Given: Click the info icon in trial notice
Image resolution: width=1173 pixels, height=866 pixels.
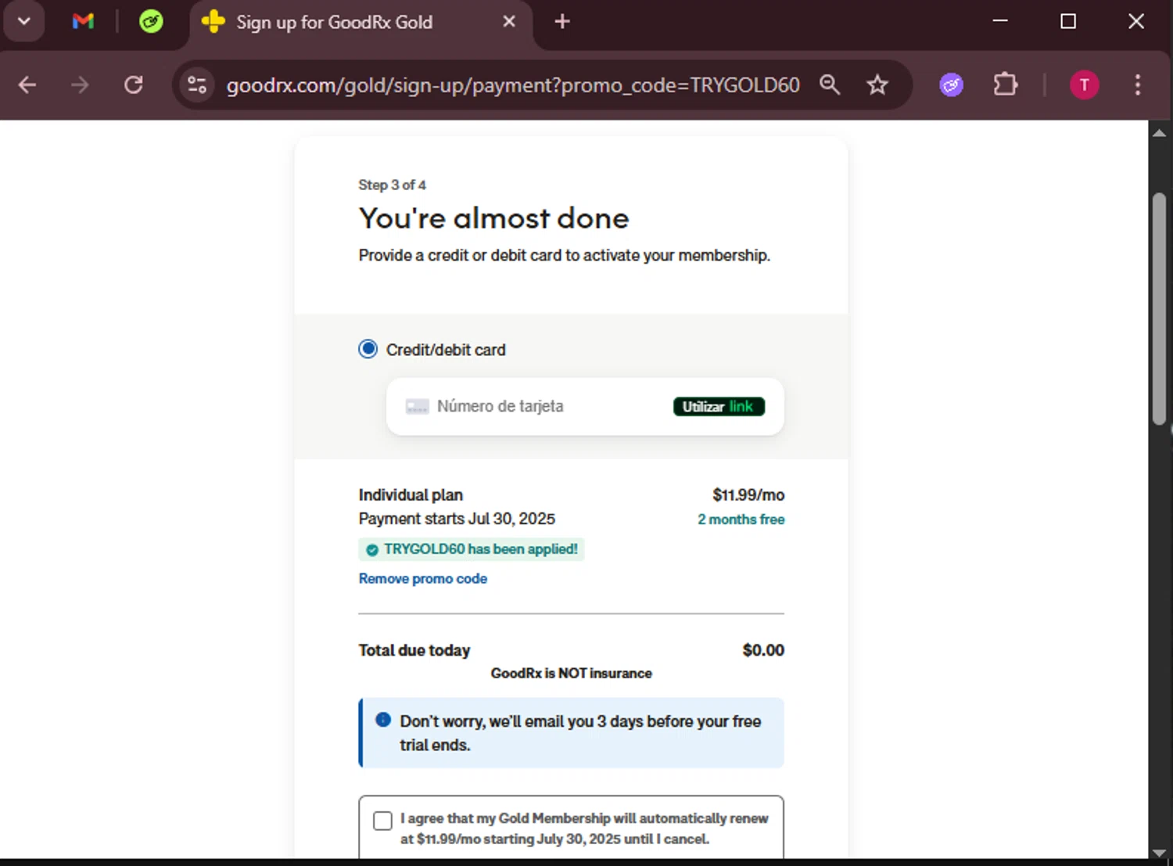Looking at the screenshot, I should click(383, 720).
